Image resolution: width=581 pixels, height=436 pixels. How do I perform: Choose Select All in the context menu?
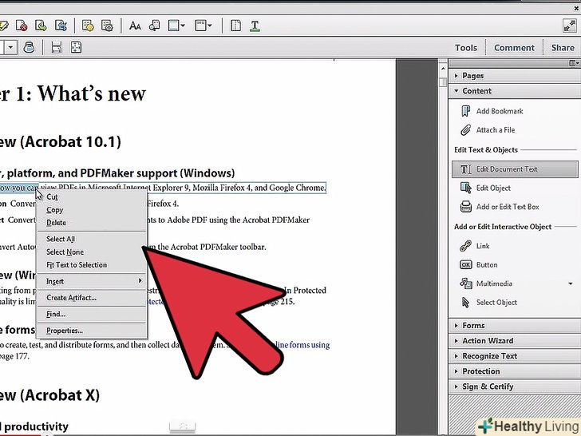[x=92, y=239]
